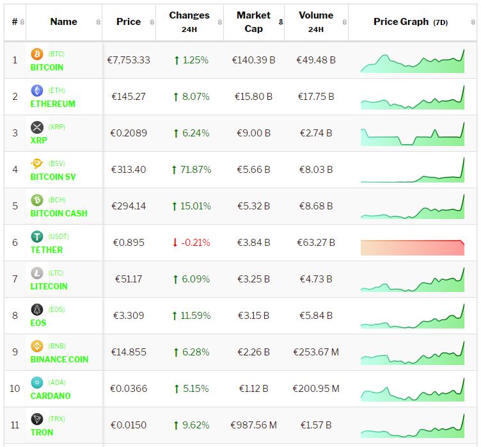
Task: Sort by Volume 24H column header
Action: pyautogui.click(x=316, y=22)
